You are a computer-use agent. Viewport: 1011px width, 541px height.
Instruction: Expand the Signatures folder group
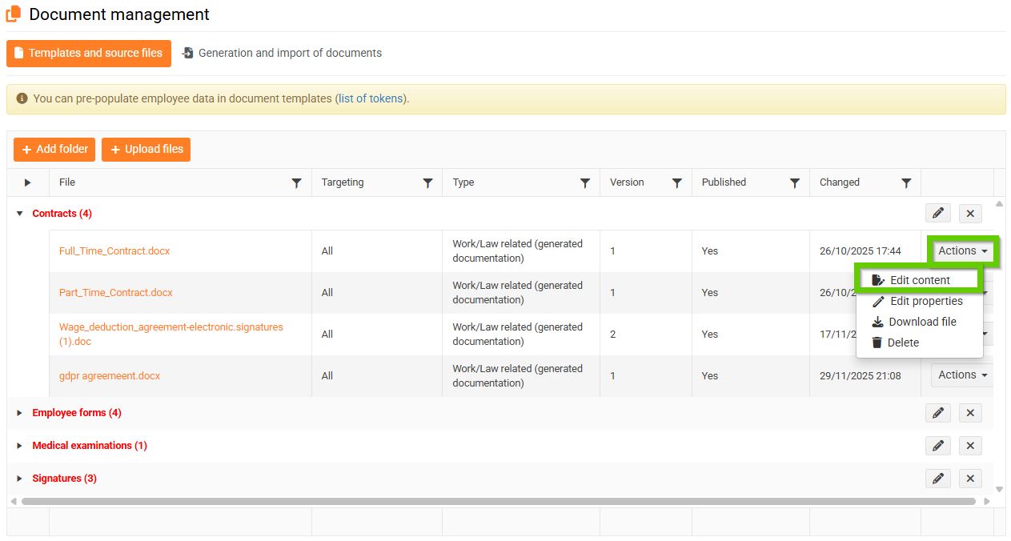click(x=20, y=479)
